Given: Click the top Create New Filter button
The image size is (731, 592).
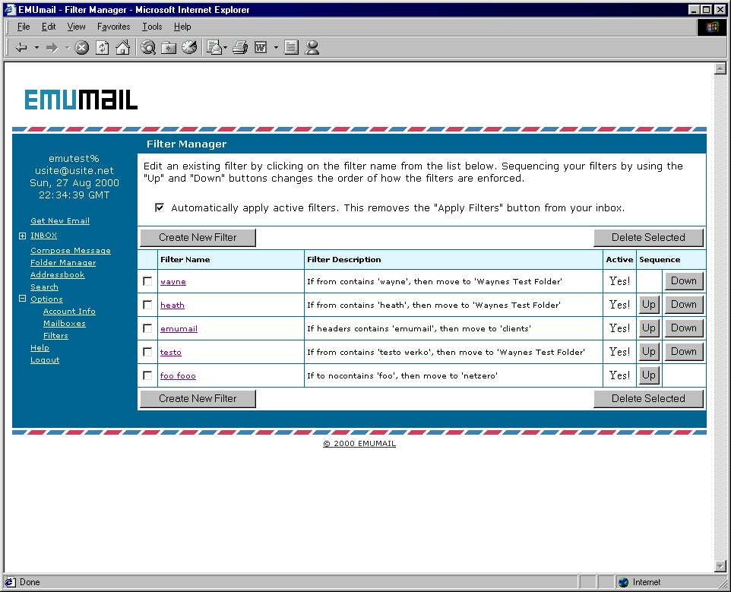Looking at the screenshot, I should [198, 237].
